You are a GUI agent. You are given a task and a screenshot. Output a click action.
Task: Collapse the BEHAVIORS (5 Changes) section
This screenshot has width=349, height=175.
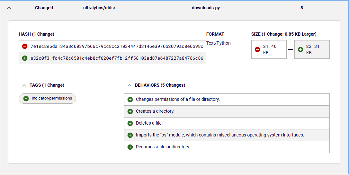click(x=129, y=85)
